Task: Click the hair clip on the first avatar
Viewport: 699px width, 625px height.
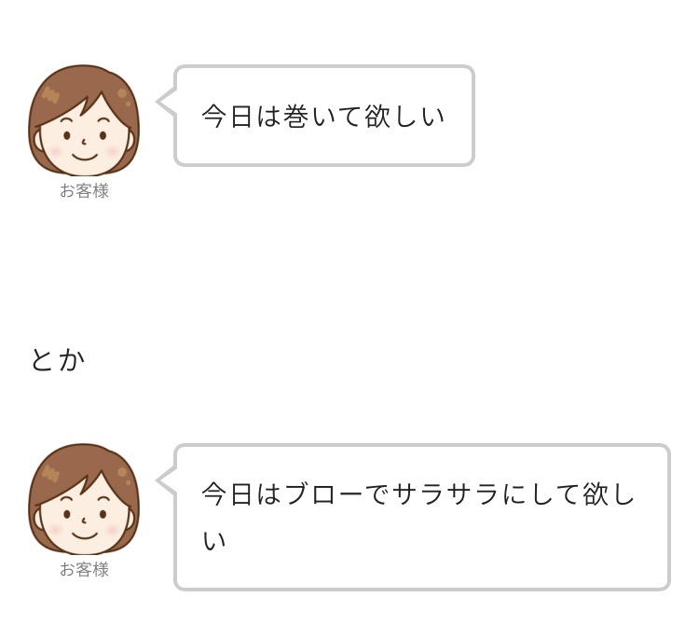Action: [x=50, y=95]
